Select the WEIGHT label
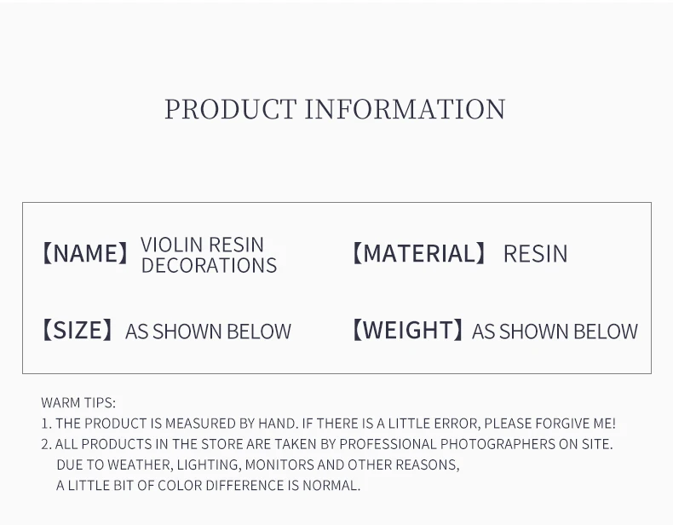 point(407,330)
